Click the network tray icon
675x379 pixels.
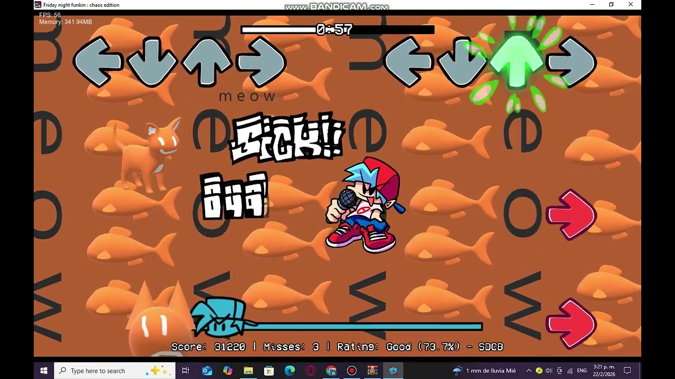[x=570, y=371]
